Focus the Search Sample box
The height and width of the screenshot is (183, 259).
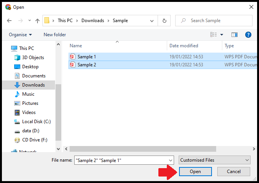214,21
